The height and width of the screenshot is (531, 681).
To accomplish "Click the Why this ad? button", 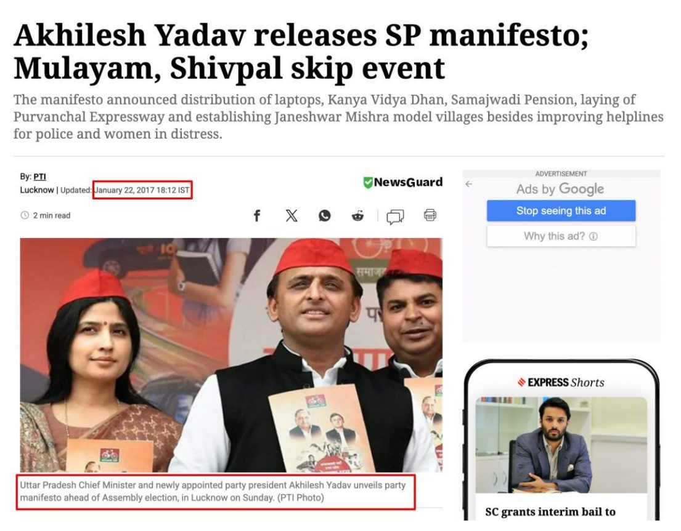I will coord(561,236).
